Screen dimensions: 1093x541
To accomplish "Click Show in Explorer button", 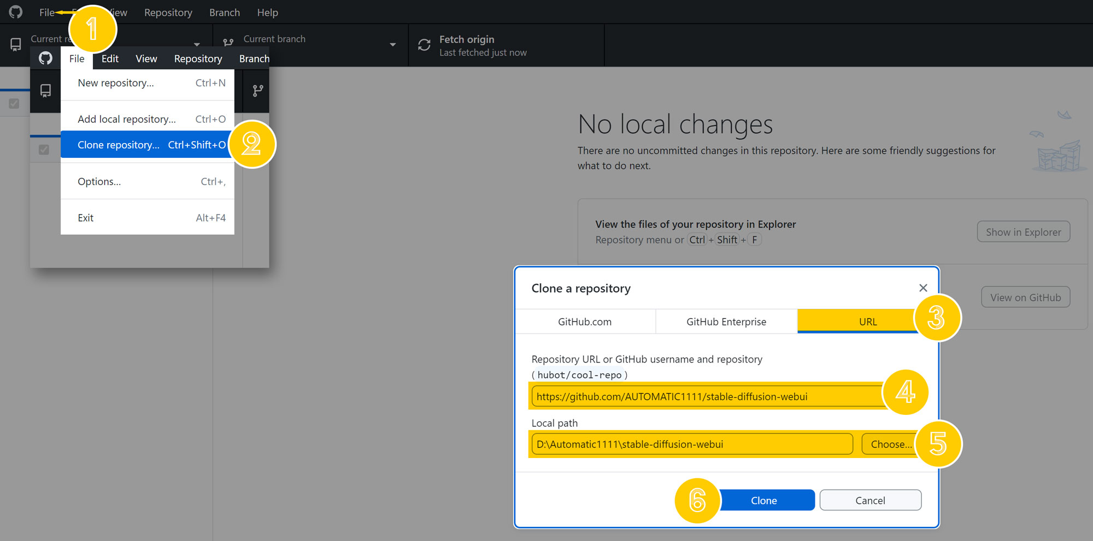I will pos(1024,232).
